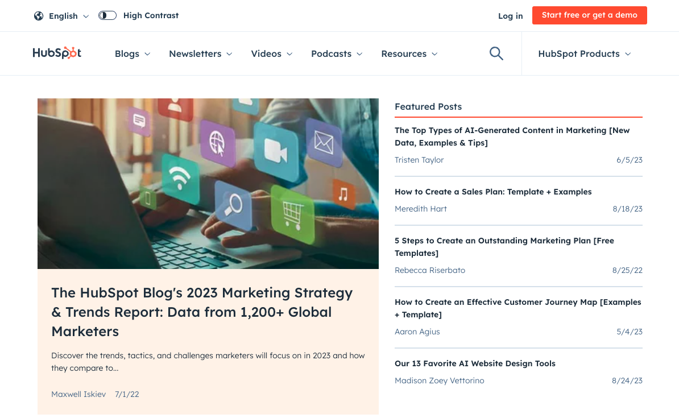This screenshot has height=418, width=679.
Task: Open AI-Generated Content in Marketing post
Action: pyautogui.click(x=512, y=136)
